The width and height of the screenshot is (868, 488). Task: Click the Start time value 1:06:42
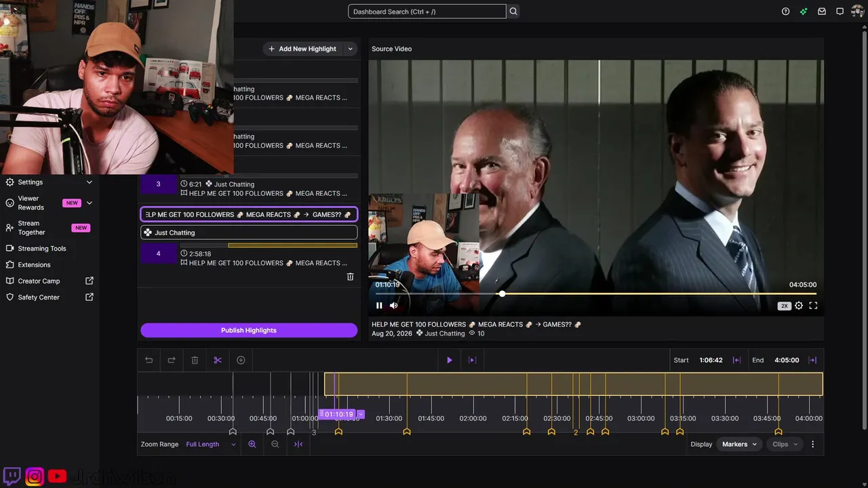711,360
